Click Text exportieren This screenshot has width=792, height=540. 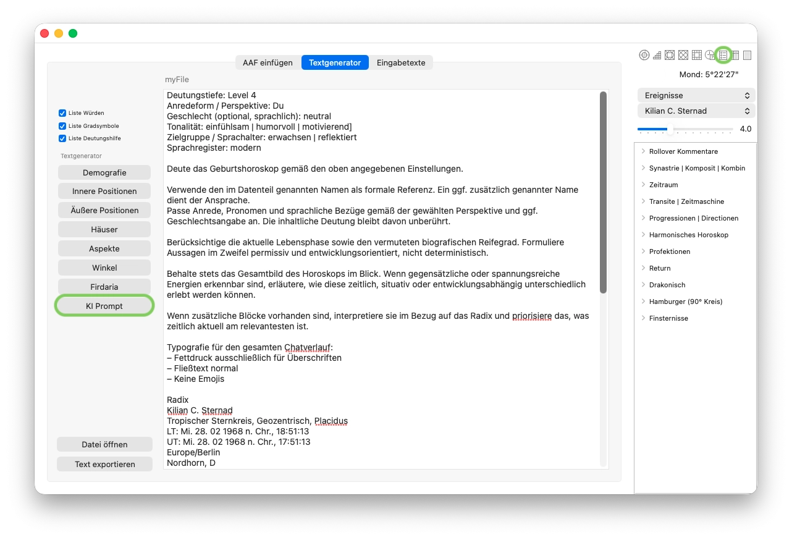point(104,463)
